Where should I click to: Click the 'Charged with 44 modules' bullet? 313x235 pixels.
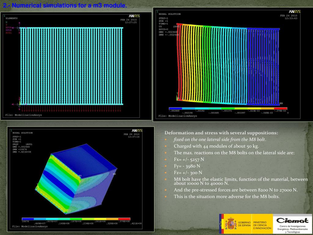(x=216, y=146)
